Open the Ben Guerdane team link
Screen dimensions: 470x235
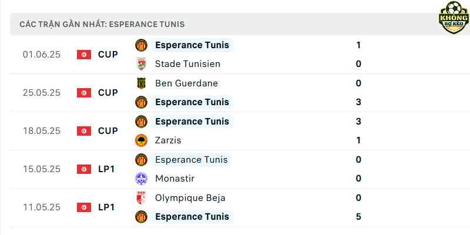click(x=186, y=83)
